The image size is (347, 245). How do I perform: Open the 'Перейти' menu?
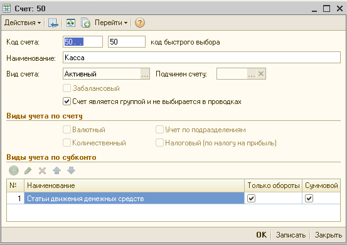pos(111,23)
